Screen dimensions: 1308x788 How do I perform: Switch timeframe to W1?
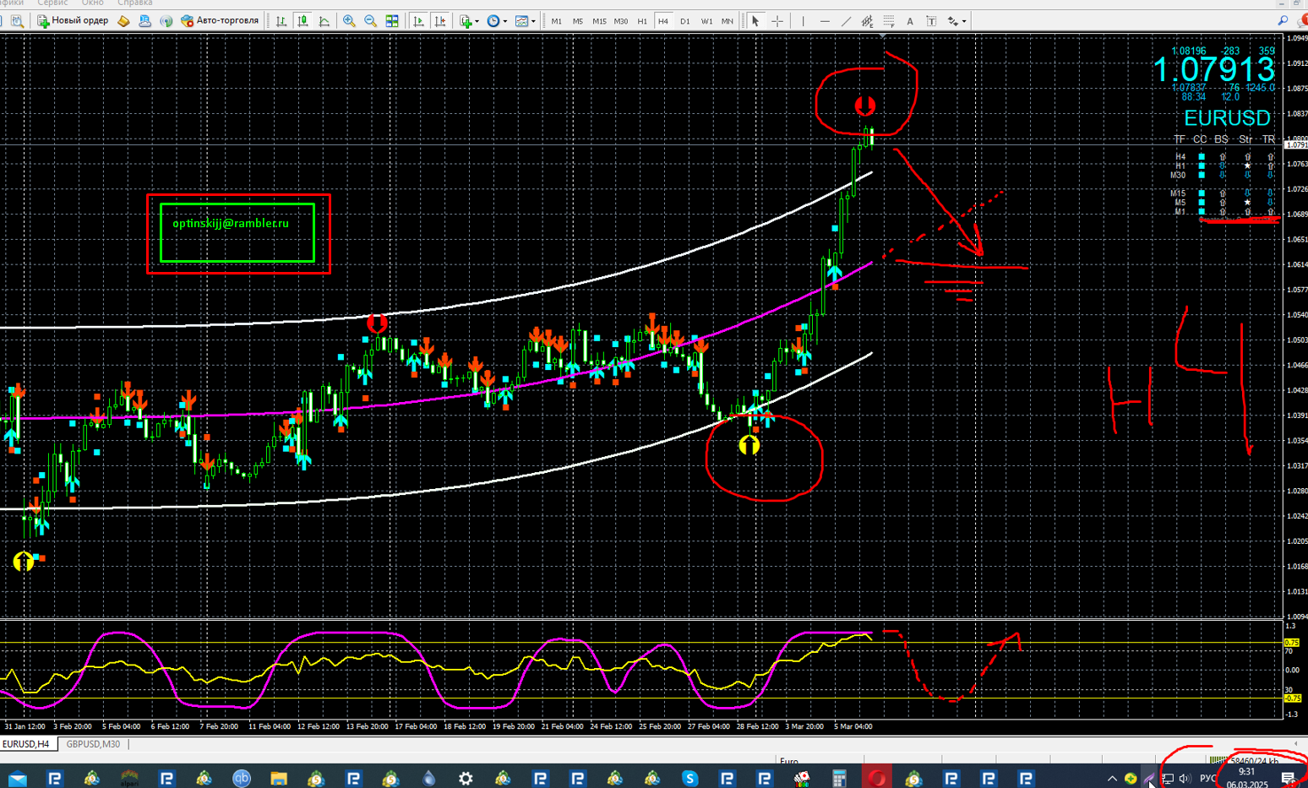[706, 21]
